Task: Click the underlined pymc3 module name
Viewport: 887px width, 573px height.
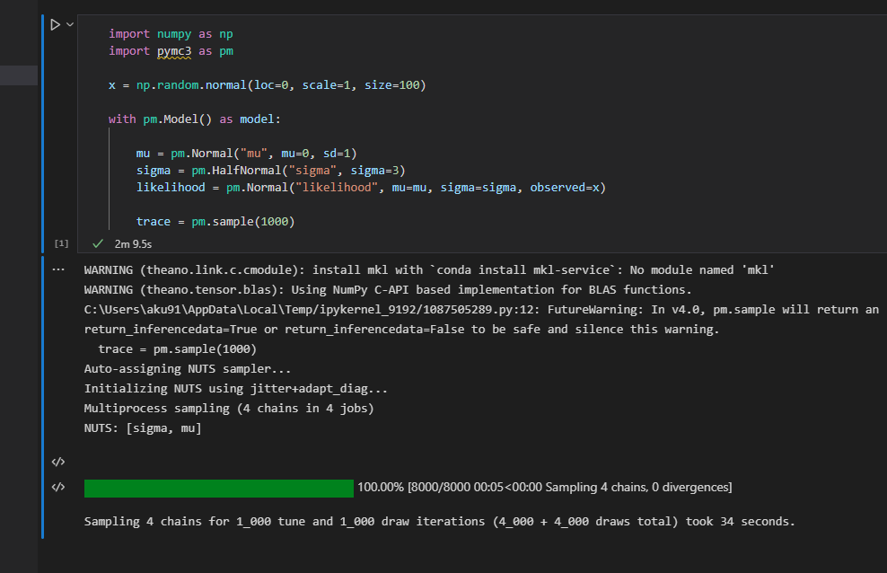Action: coord(174,51)
